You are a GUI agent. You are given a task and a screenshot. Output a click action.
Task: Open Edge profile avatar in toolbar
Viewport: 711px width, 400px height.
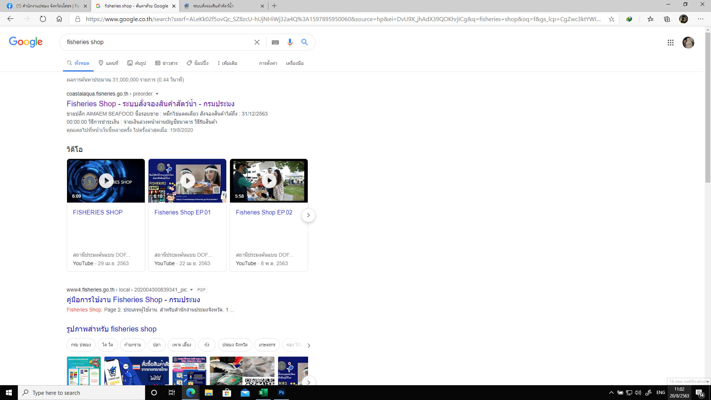click(x=684, y=19)
